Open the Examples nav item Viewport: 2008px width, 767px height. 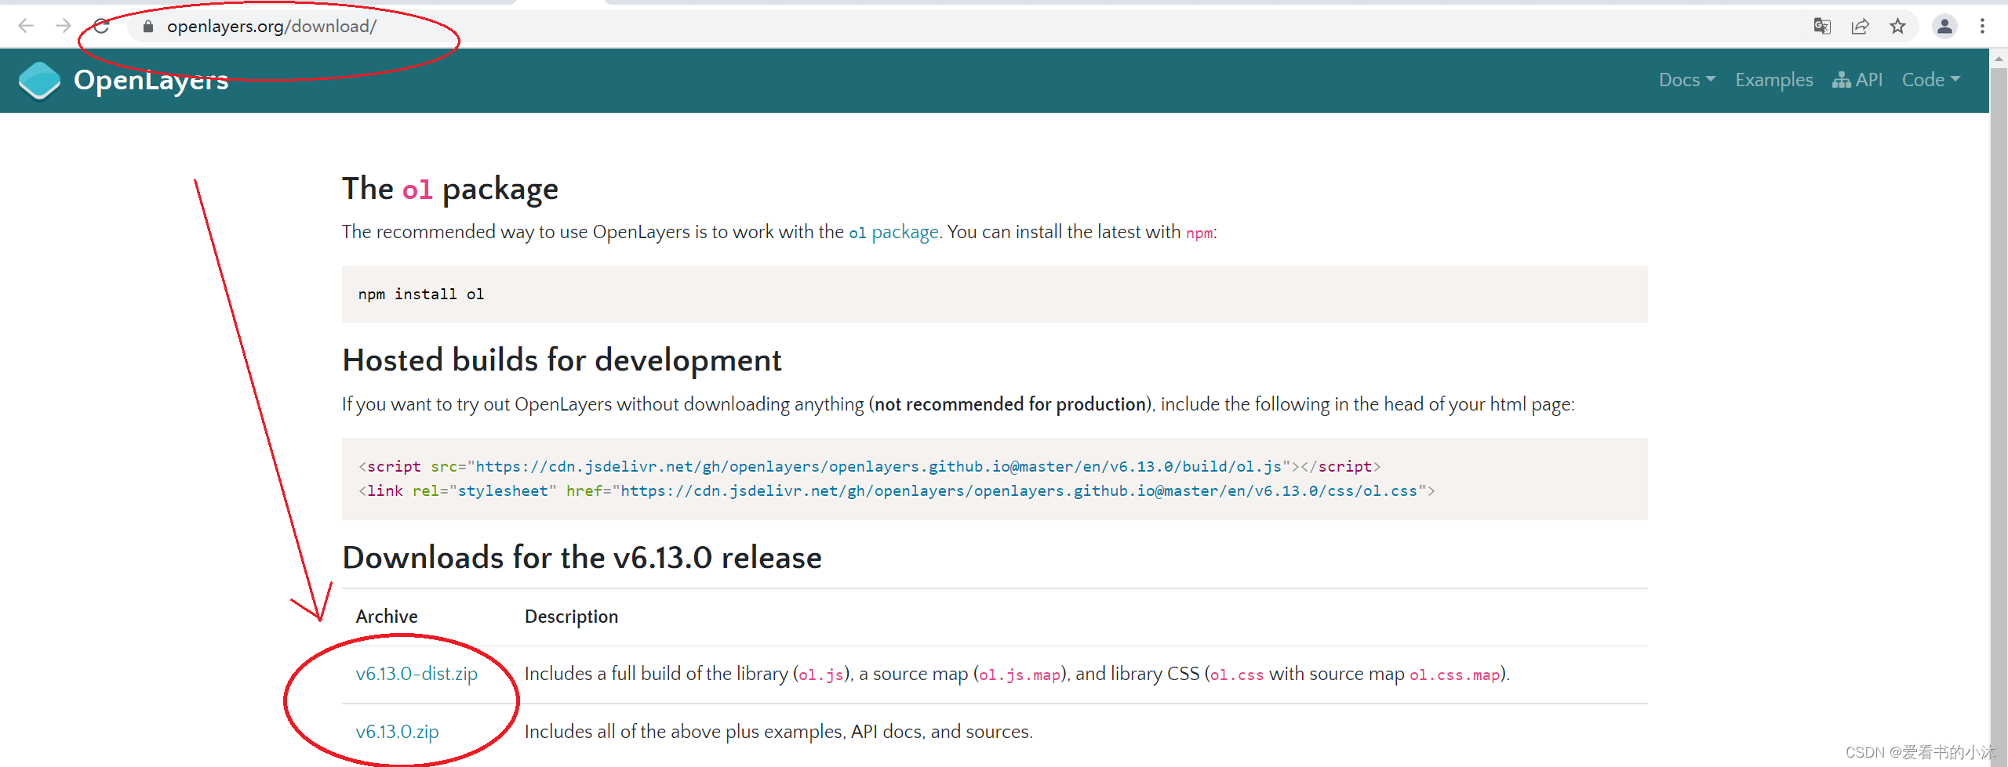click(x=1773, y=80)
